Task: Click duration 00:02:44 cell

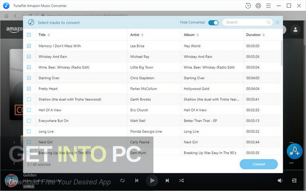Action: [253, 142]
